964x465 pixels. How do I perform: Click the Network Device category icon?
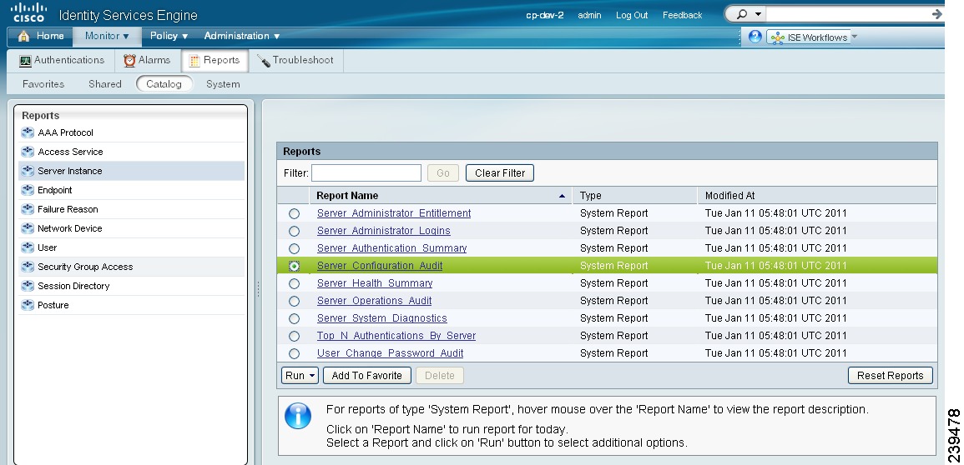[x=28, y=228]
